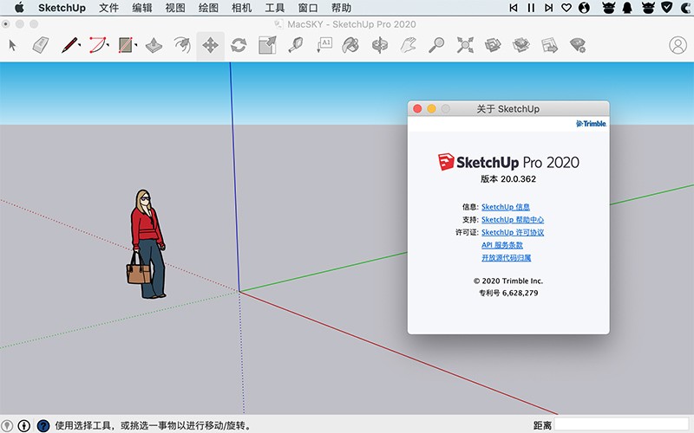694x433 pixels.
Task: Activate the Orbit tool
Action: click(x=380, y=45)
